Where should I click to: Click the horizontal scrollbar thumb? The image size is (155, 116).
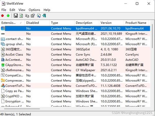click(22, 109)
